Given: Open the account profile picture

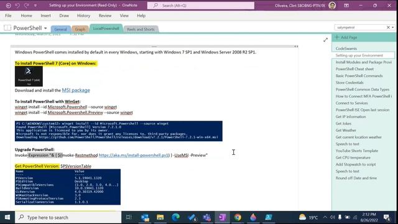Looking at the screenshot, I should [x=332, y=6].
